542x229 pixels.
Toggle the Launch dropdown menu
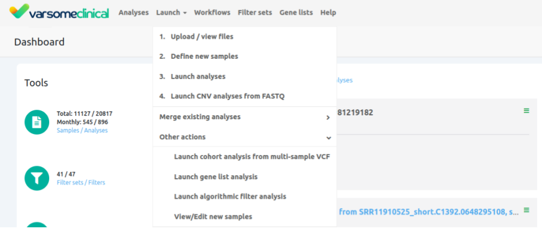click(x=171, y=12)
